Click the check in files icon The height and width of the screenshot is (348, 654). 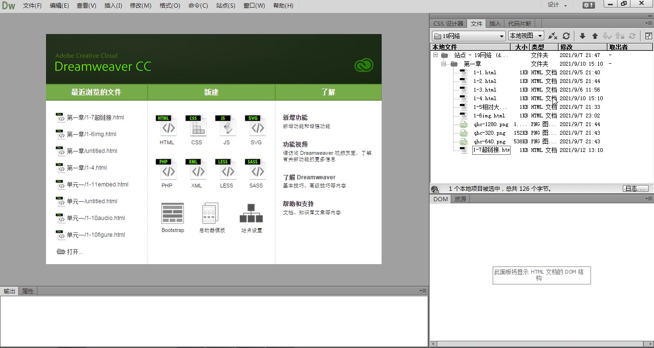[x=620, y=36]
